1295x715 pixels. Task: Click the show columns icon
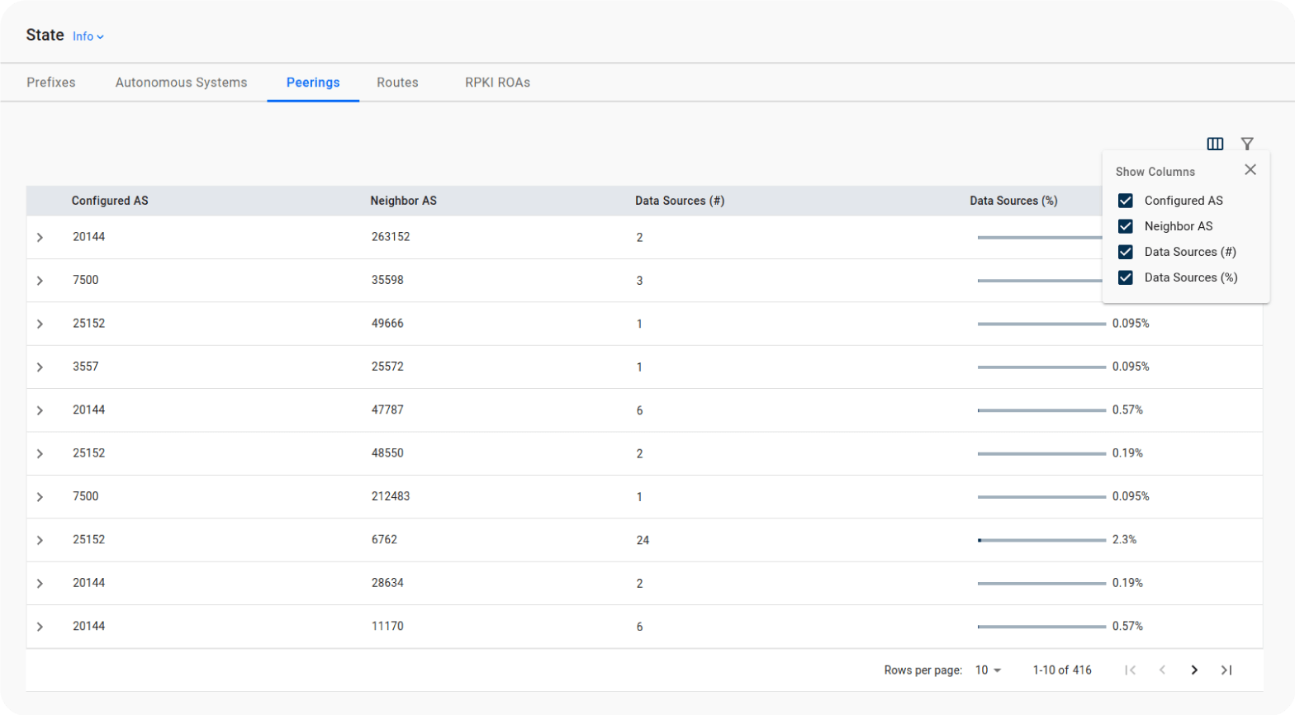tap(1215, 144)
